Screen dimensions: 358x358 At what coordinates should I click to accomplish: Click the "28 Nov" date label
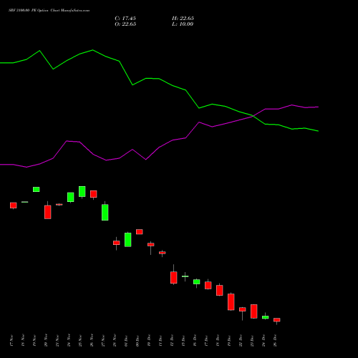tap(115, 341)
